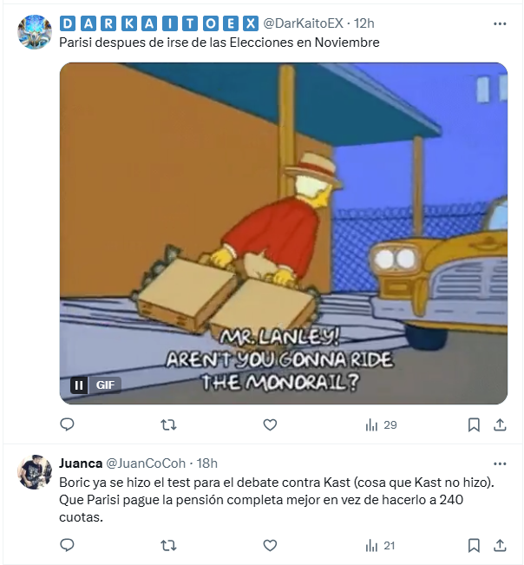Pause the Simpsons monorail GIF
The height and width of the screenshot is (565, 524).
(79, 385)
